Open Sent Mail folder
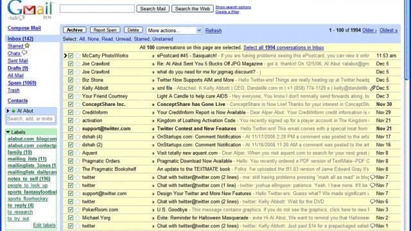 pyautogui.click(x=17, y=61)
